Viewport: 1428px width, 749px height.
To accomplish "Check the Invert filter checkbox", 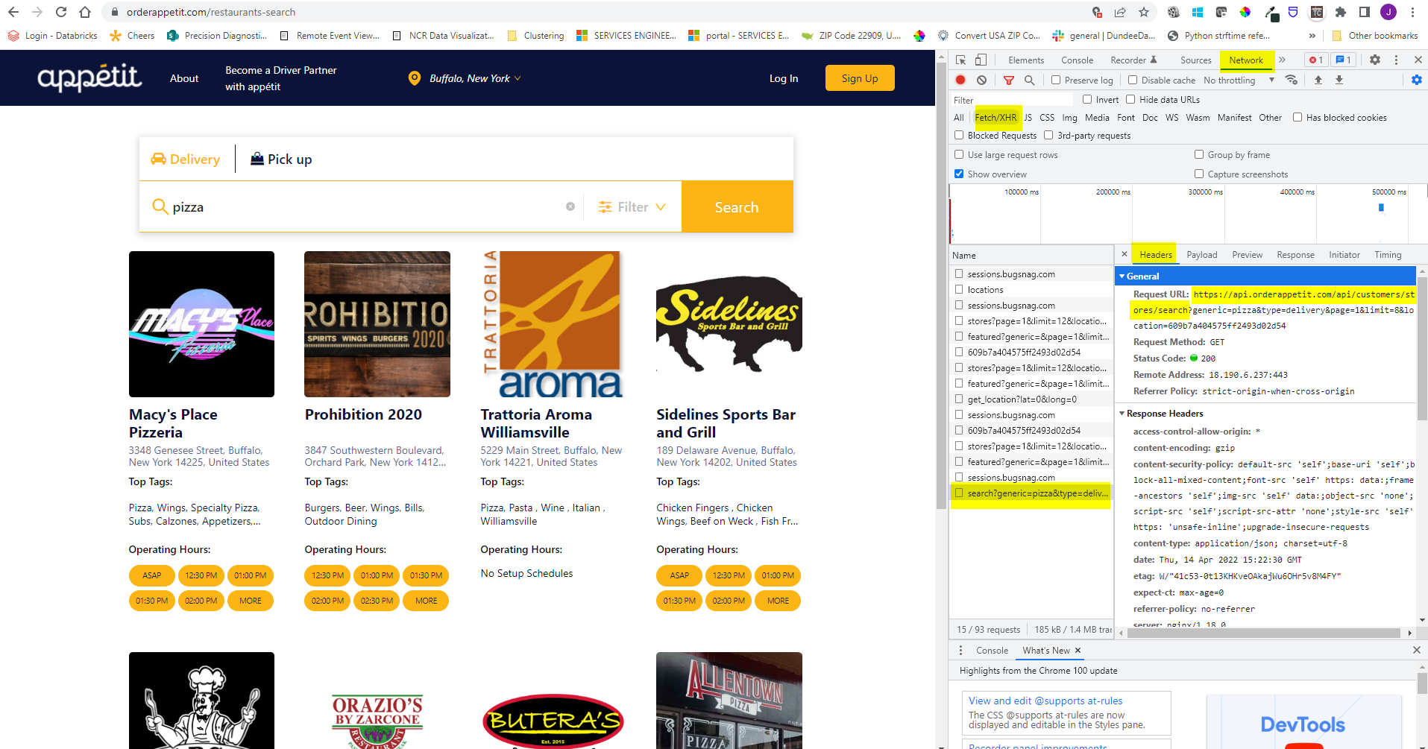I will [1087, 99].
